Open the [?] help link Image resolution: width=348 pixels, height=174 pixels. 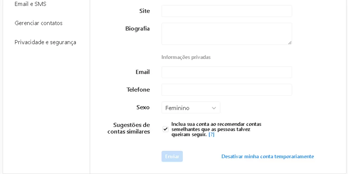[211, 135]
